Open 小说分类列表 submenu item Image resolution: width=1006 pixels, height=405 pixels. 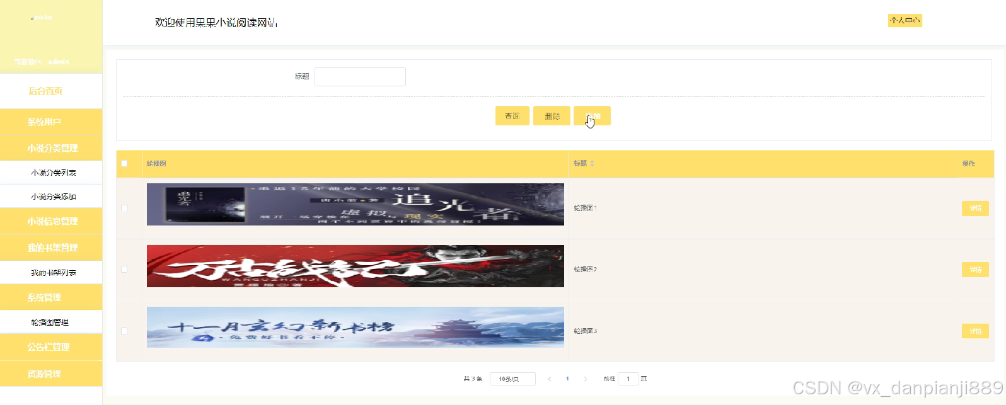pyautogui.click(x=51, y=173)
